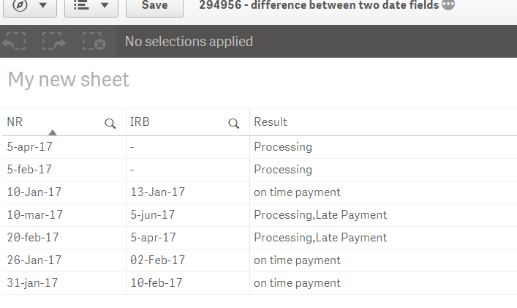Clear all selections icon
This screenshot has height=308, width=517.
94,41
